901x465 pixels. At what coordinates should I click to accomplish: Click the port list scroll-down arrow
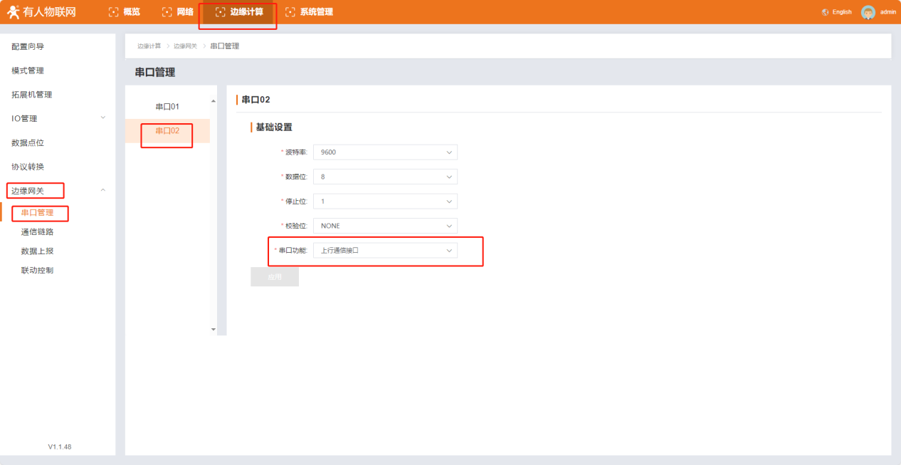tap(214, 329)
